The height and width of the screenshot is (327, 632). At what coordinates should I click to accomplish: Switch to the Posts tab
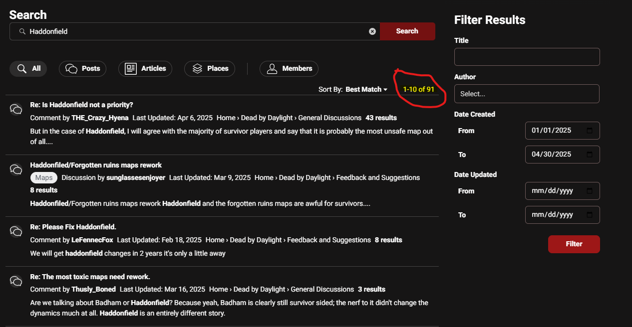pos(82,69)
